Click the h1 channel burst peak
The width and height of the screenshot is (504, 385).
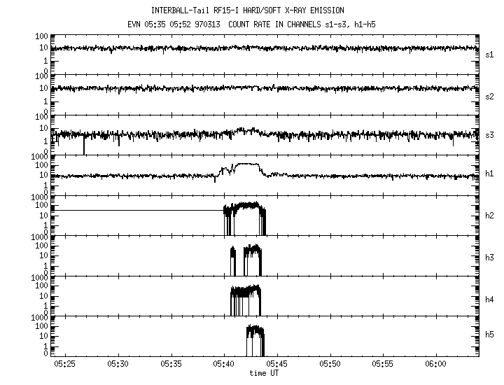tap(246, 165)
